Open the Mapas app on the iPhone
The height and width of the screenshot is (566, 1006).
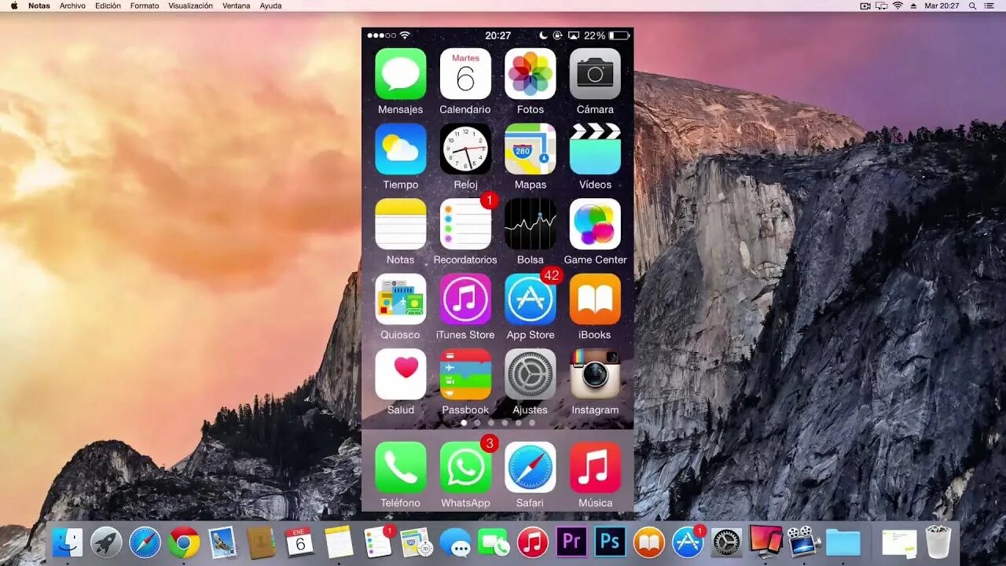531,149
